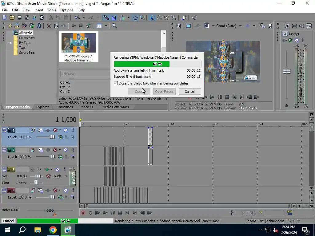The height and width of the screenshot is (236, 315).
Task: Cancel rendering in the render dialog
Action: (x=189, y=92)
